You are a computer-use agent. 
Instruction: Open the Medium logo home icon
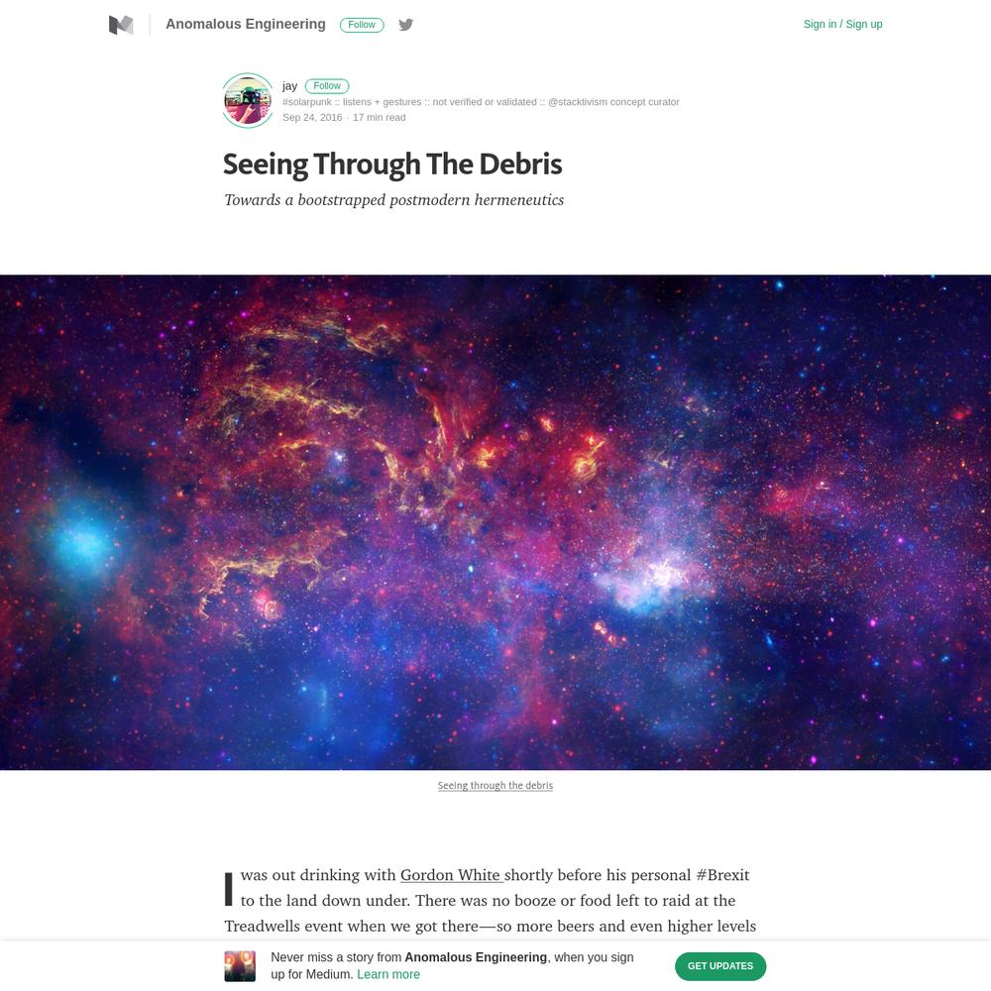121,25
